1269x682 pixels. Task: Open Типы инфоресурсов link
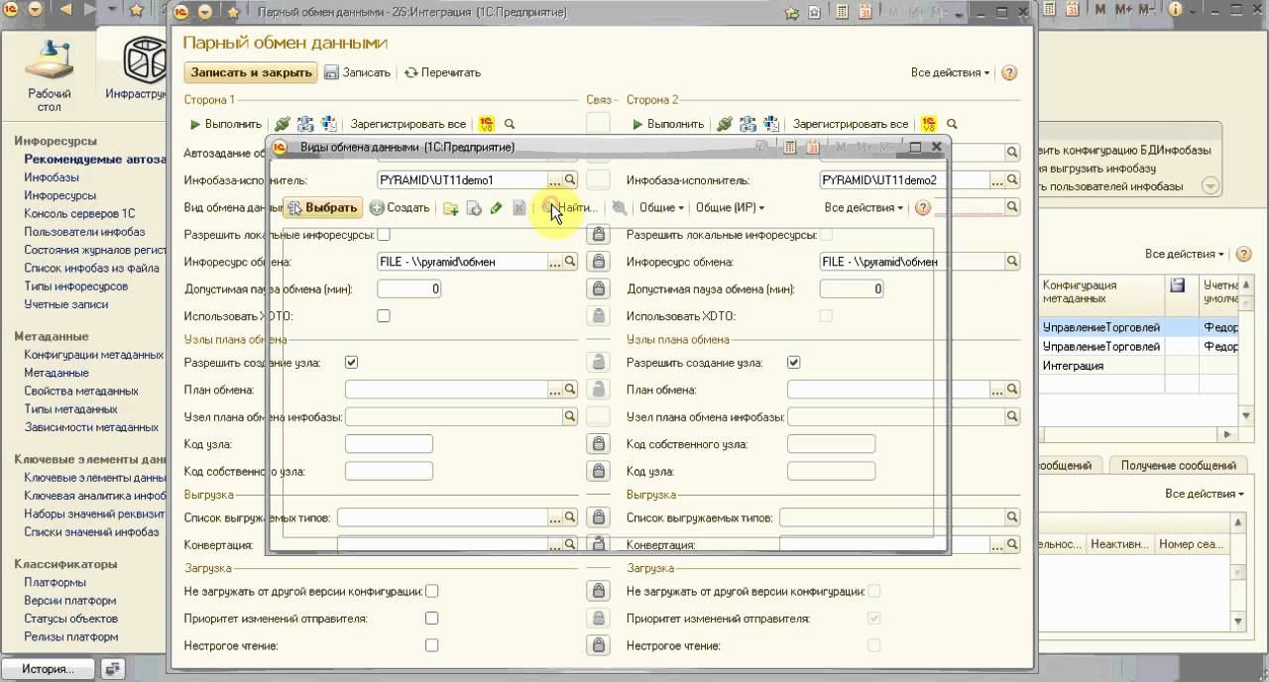tap(76, 286)
